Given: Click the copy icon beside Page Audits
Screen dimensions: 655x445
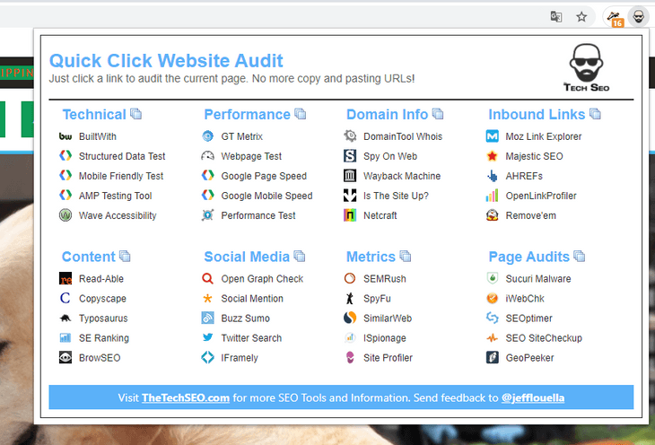Looking at the screenshot, I should coord(580,256).
